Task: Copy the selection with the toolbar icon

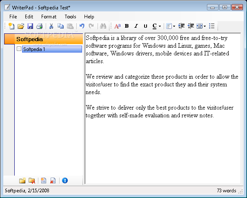Action: click(60, 26)
